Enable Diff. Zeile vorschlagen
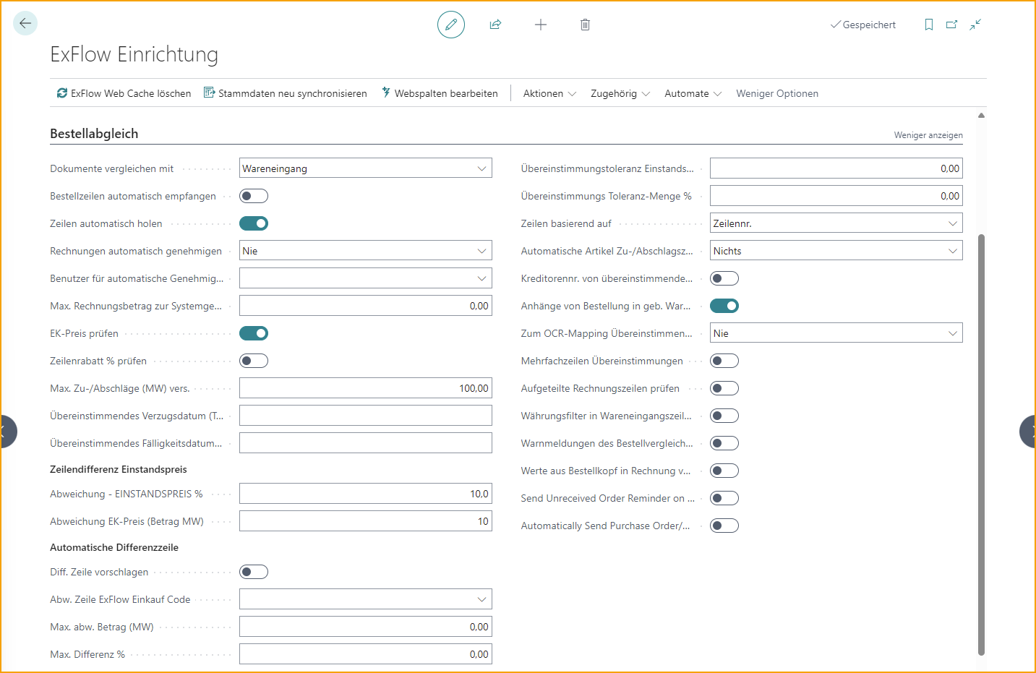The width and height of the screenshot is (1036, 673). [254, 572]
